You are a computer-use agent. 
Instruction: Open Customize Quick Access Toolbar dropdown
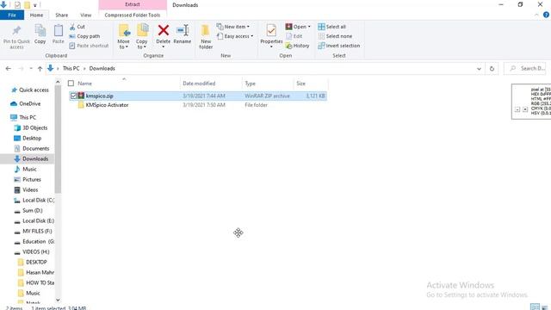(x=35, y=5)
